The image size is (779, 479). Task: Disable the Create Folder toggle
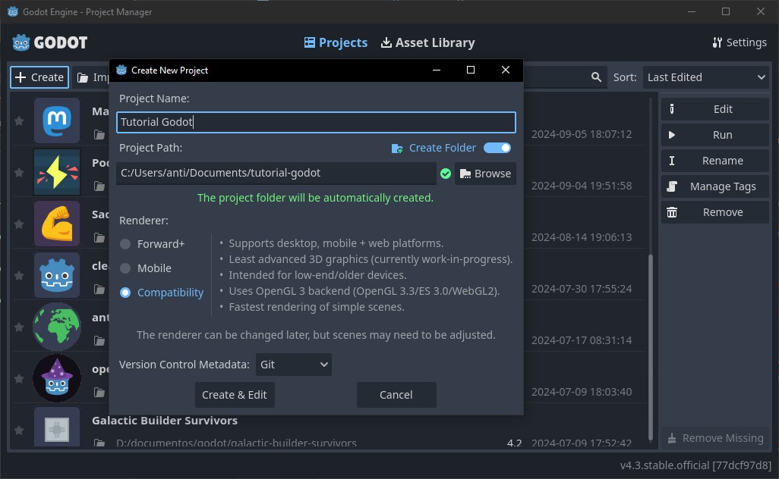497,148
